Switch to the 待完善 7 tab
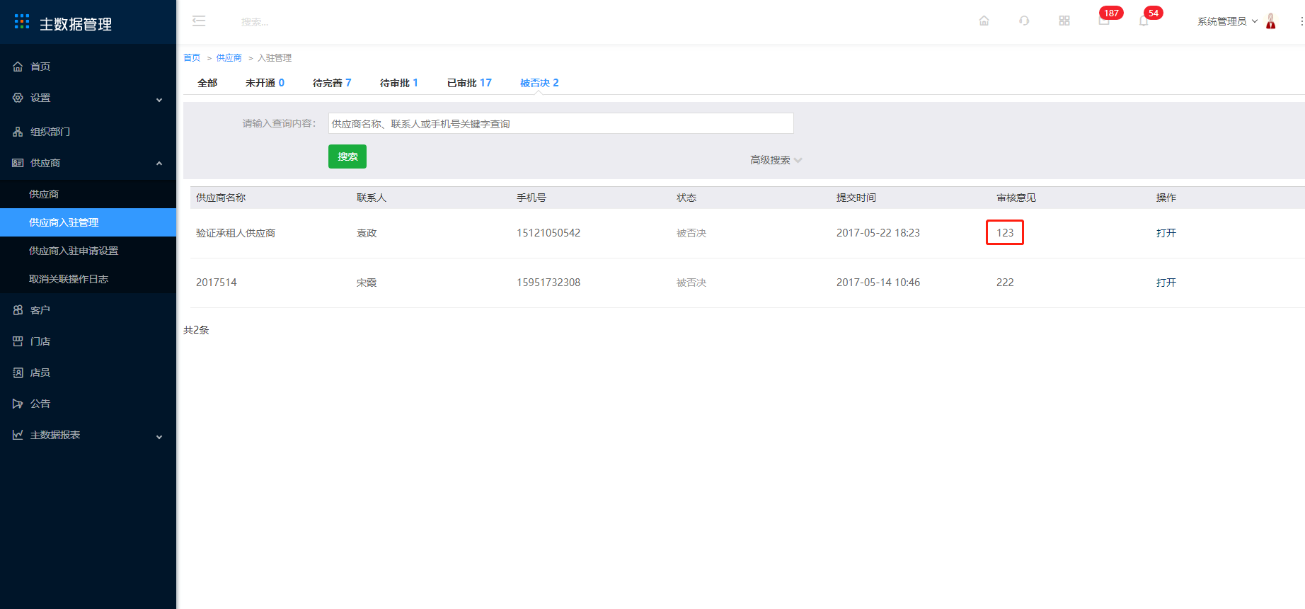This screenshot has height=609, width=1305. pos(332,83)
